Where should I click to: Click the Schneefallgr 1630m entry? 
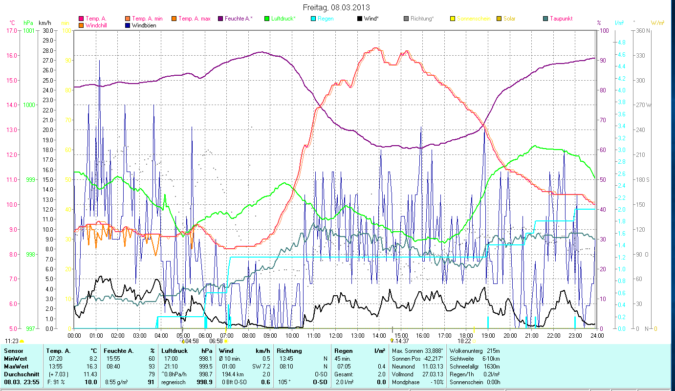[x=474, y=367]
